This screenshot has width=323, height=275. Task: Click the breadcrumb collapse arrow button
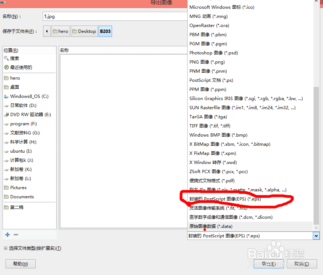coord(46,31)
